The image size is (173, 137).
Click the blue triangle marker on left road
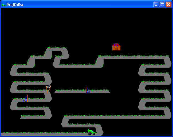[25, 99]
